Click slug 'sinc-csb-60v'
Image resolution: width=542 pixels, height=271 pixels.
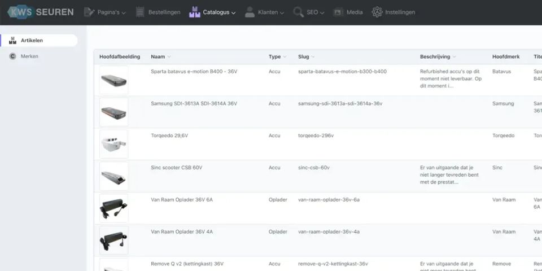pyautogui.click(x=314, y=168)
